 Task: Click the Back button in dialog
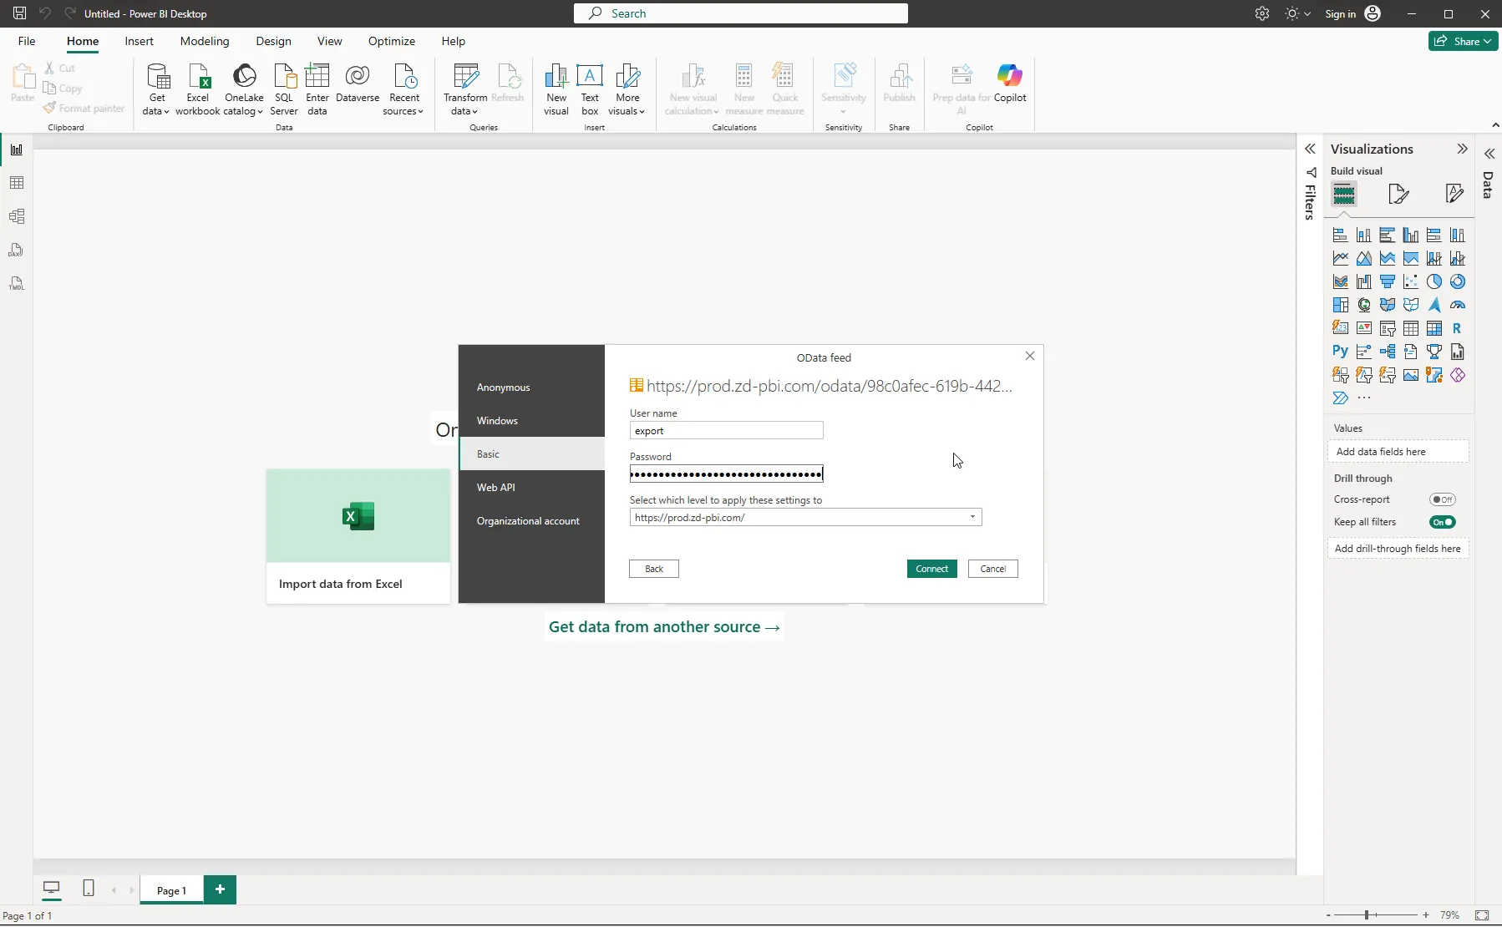[654, 569]
